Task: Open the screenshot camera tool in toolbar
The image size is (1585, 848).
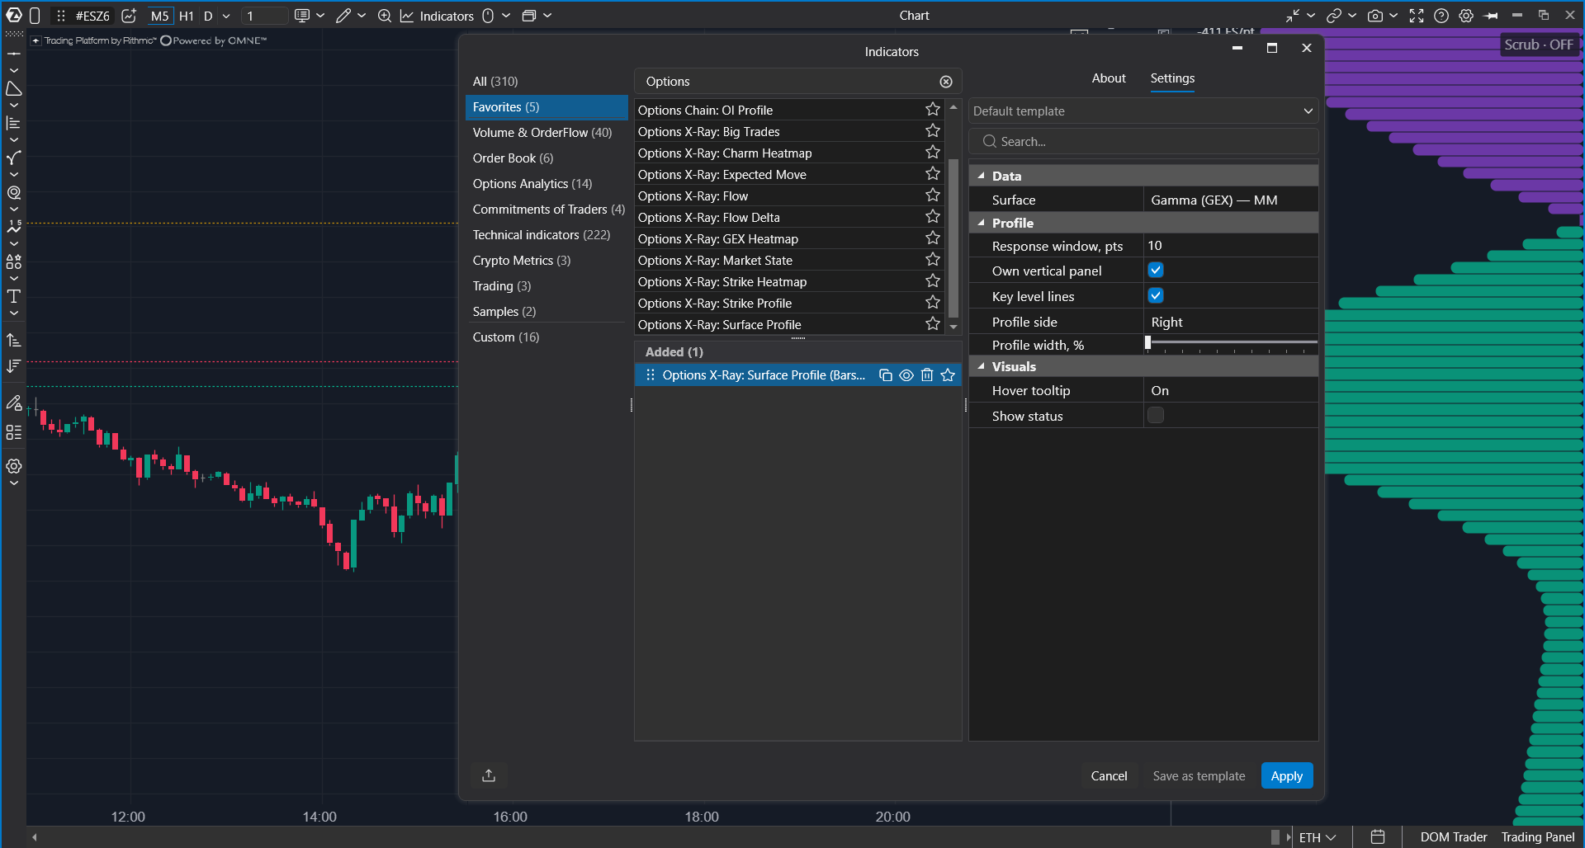Action: tap(1374, 16)
